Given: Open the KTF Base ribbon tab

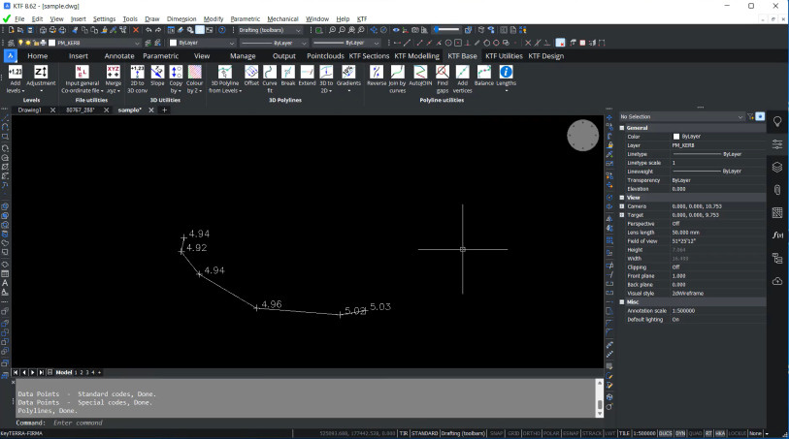Looking at the screenshot, I should pos(462,56).
